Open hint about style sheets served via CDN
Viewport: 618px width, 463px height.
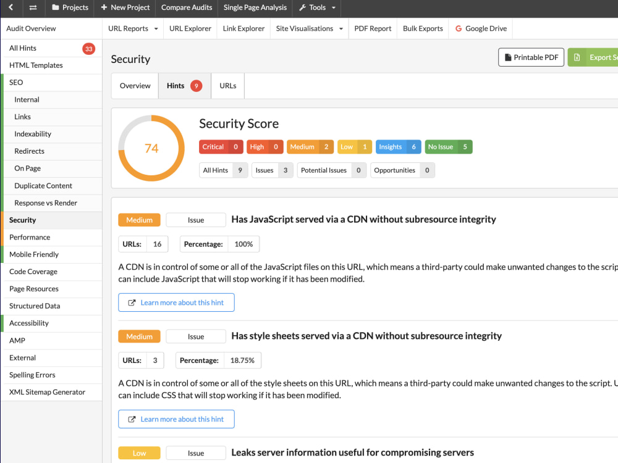click(x=366, y=336)
